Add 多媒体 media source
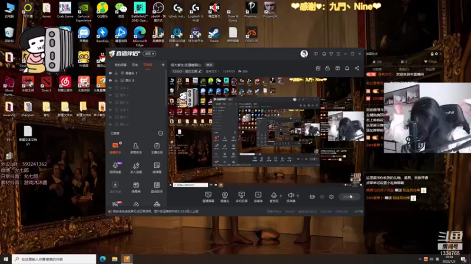Image resolution: width=471 pixels, height=264 pixels. [258, 197]
